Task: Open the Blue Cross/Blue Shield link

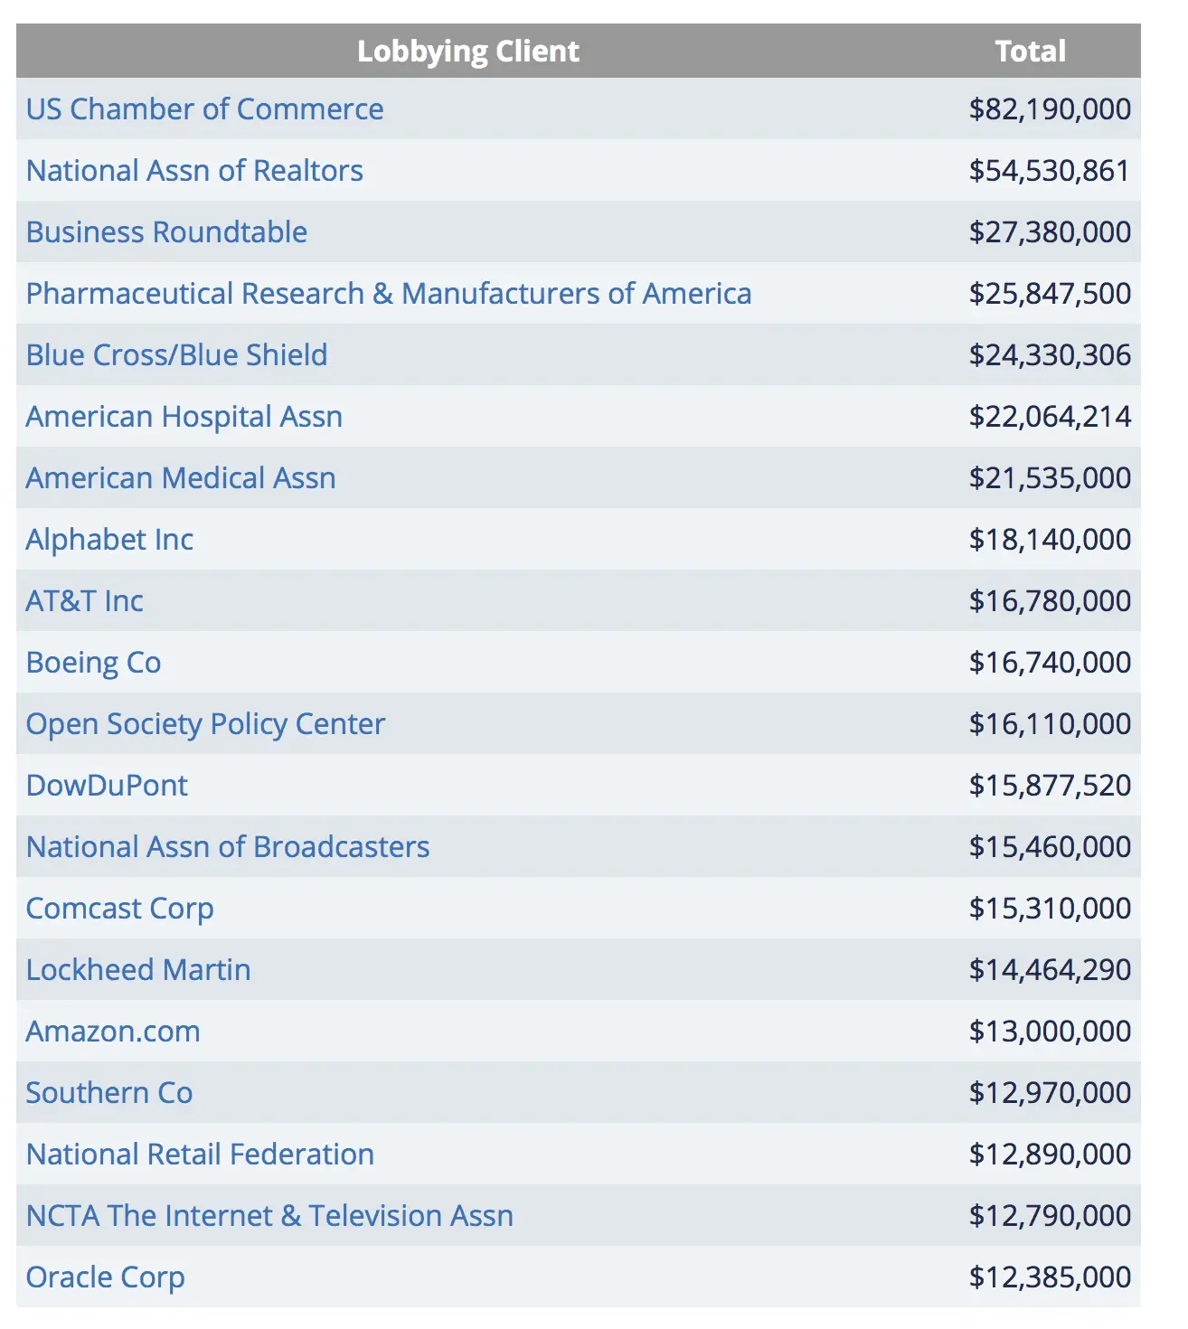Action: (176, 355)
